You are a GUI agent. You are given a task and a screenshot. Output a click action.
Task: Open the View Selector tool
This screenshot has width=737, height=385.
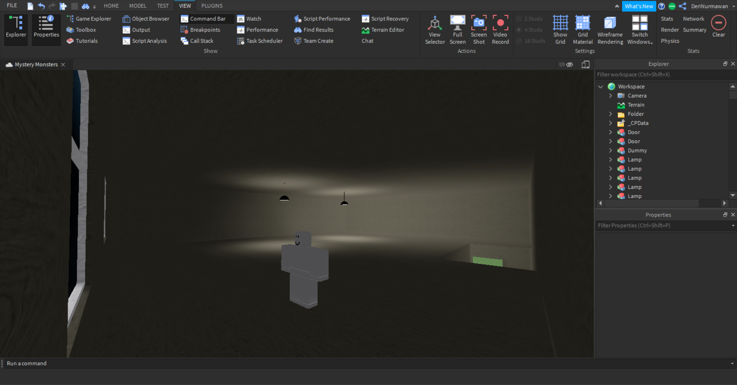click(435, 23)
